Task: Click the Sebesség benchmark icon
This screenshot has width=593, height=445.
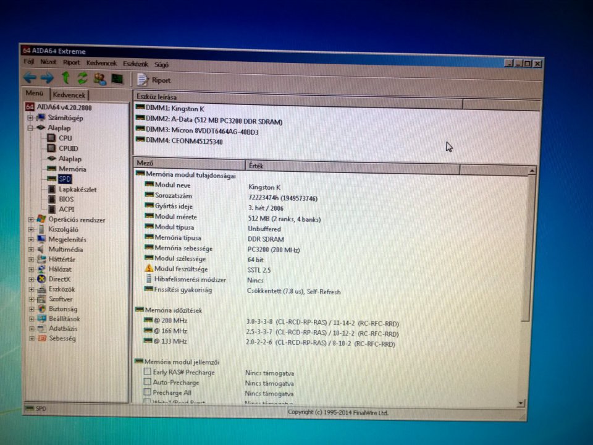Action: coord(42,338)
